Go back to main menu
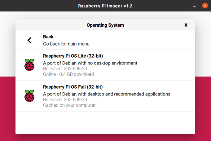Viewport: 211px width, 141px height. (x=105, y=40)
